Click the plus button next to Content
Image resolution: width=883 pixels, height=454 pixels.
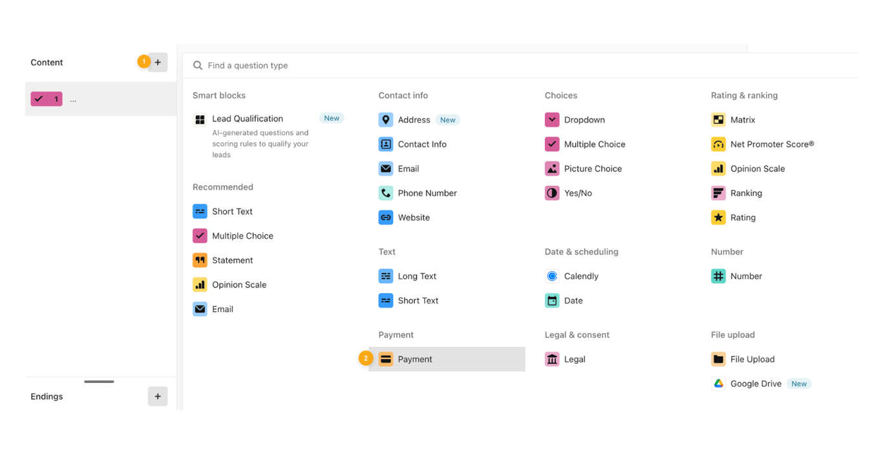[158, 63]
